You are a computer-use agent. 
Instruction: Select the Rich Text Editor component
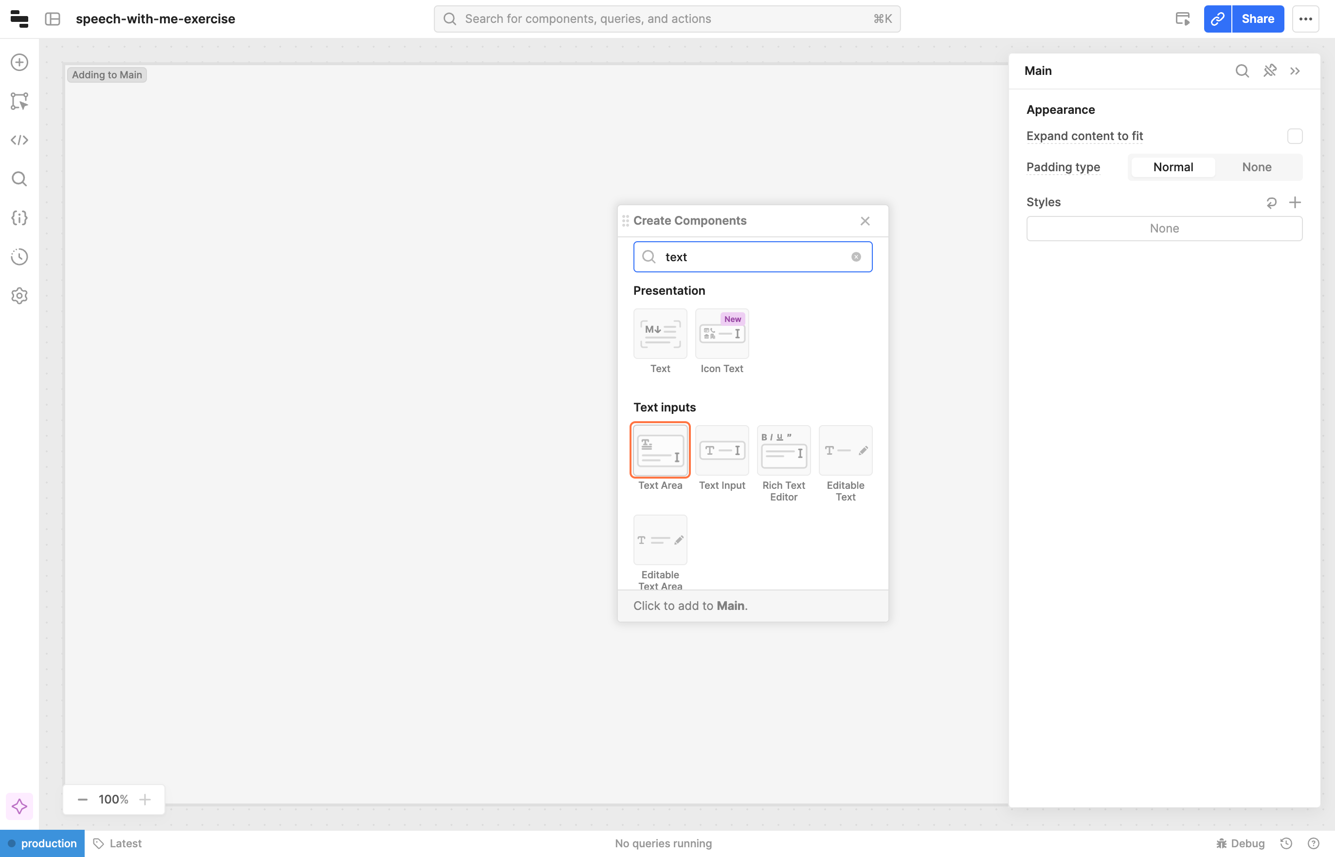(783, 450)
